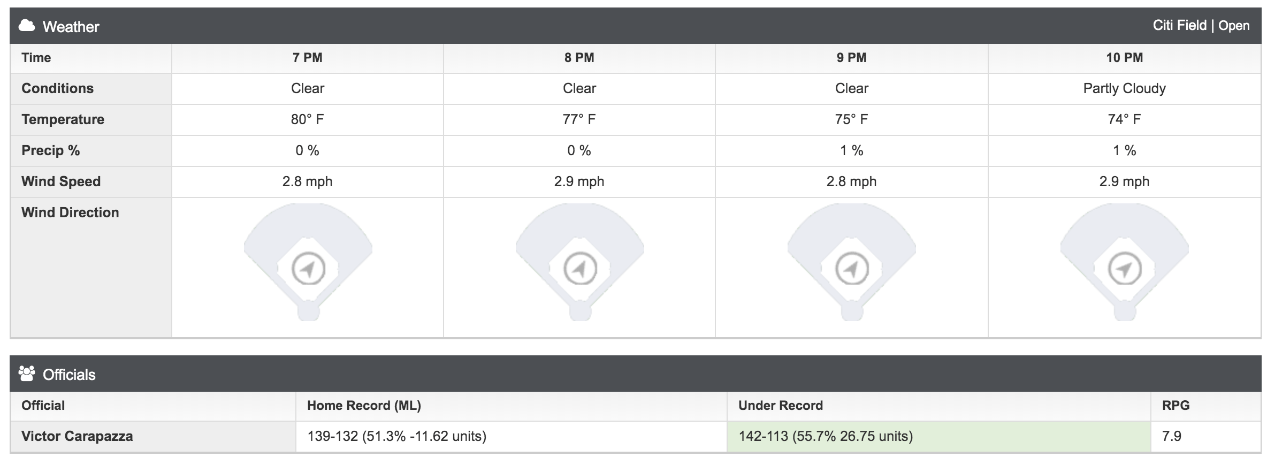Click the 10 PM baseball field diagram
Screen dimensions: 1267x472
pos(1125,262)
